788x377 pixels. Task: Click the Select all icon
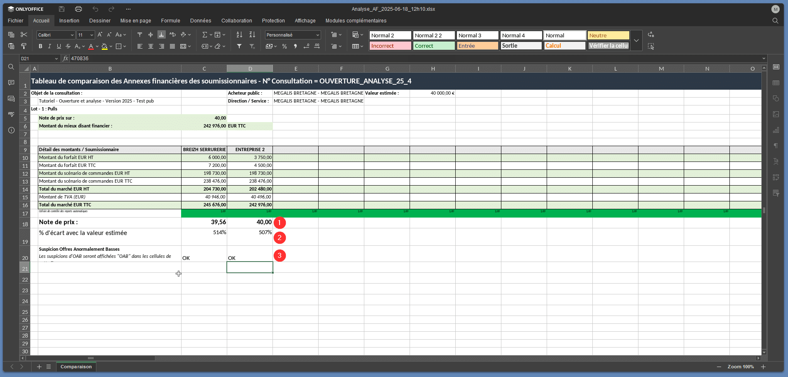coord(651,47)
